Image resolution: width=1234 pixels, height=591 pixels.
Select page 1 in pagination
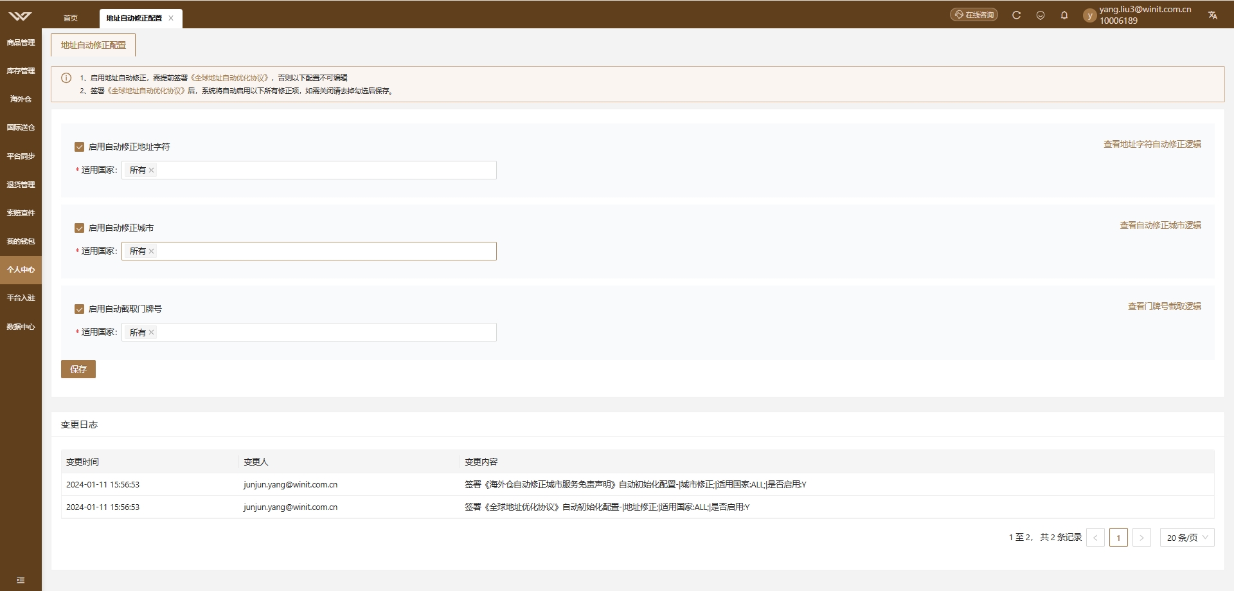1118,538
